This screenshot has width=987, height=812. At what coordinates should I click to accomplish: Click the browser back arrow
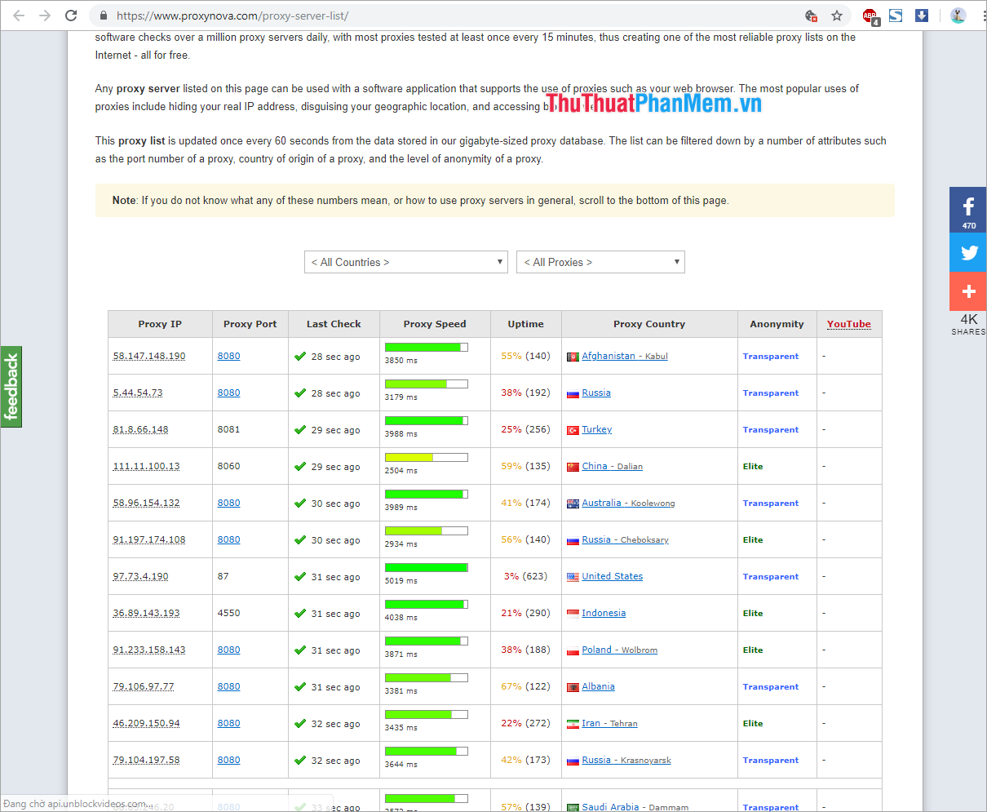[x=19, y=16]
